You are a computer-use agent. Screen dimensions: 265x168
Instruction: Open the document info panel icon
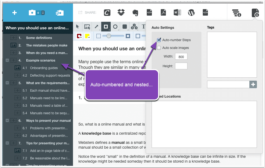tap(255, 13)
